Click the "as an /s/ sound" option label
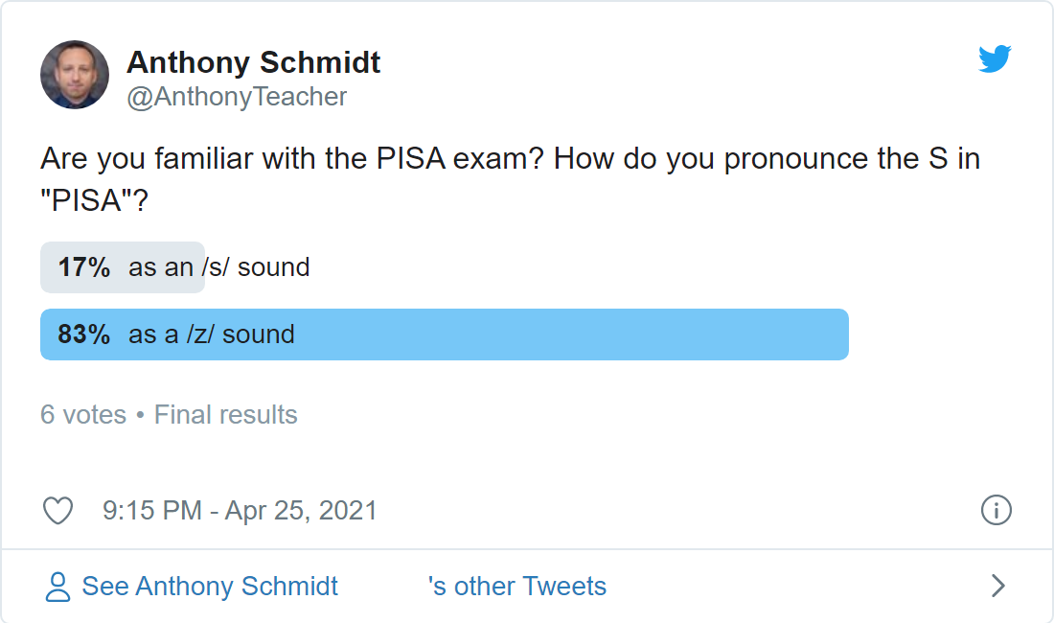This screenshot has height=623, width=1054. [x=219, y=267]
